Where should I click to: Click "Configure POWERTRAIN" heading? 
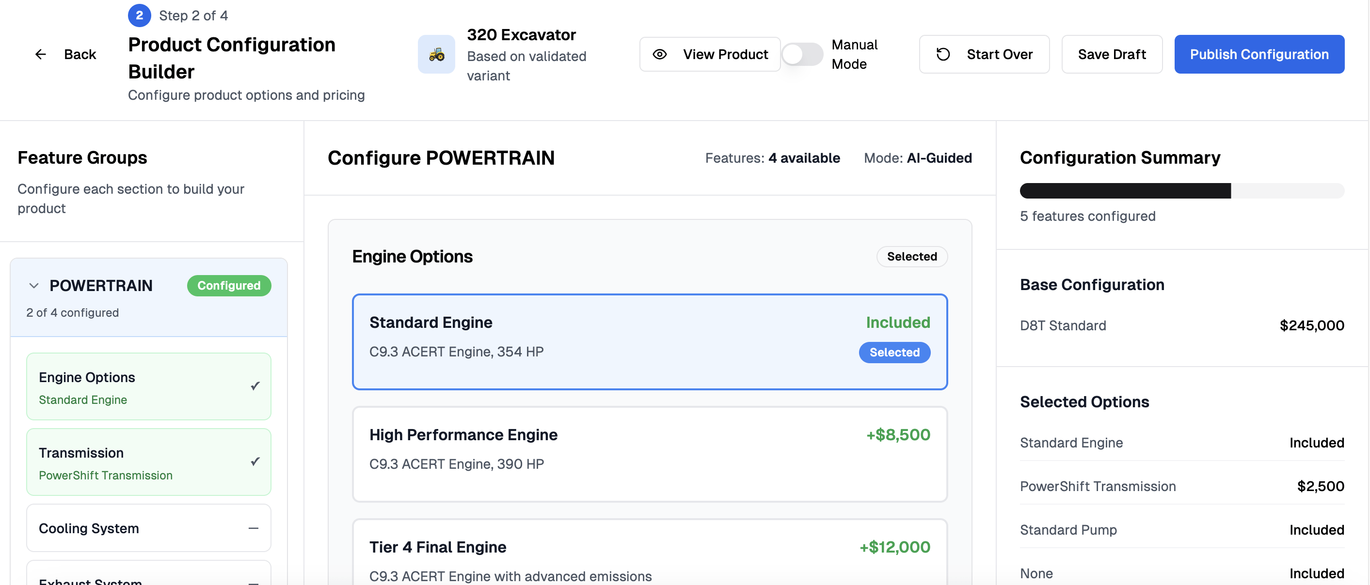click(x=441, y=158)
